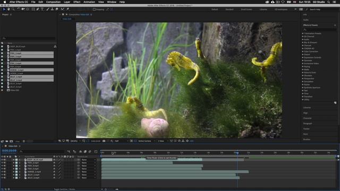
Task: Select the Clone Stamp tool
Action: click(x=52, y=10)
